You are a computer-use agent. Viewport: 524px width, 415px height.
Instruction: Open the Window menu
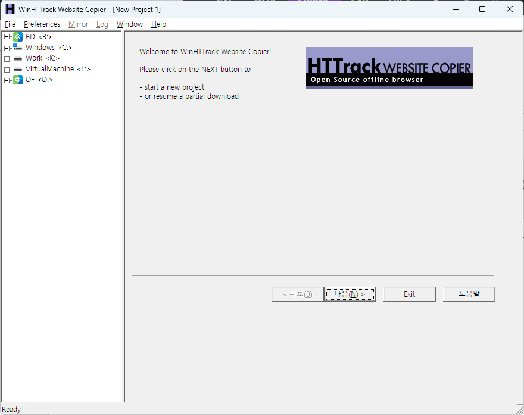129,24
